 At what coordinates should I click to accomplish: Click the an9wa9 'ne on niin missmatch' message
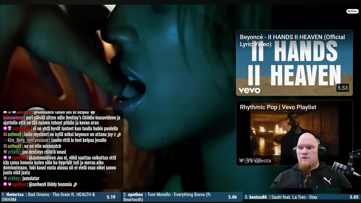click(32, 146)
